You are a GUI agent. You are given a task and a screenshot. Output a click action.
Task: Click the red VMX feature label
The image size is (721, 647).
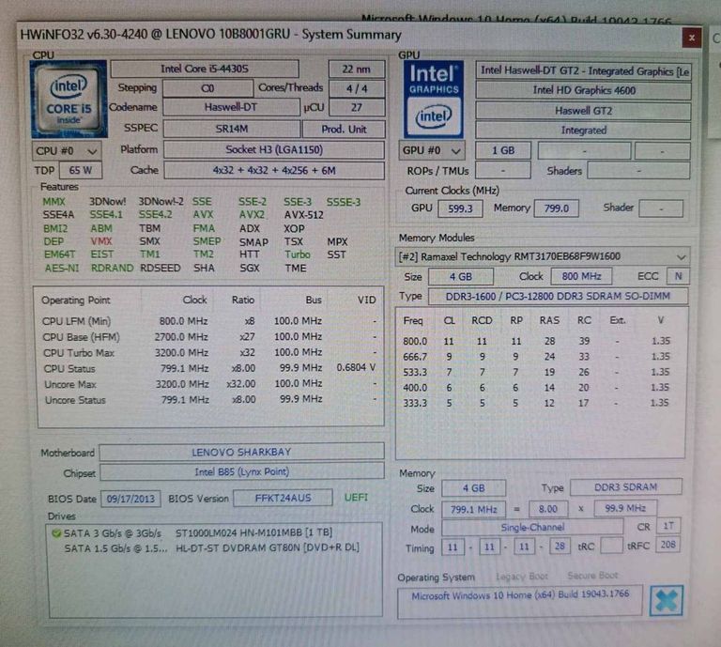(101, 241)
